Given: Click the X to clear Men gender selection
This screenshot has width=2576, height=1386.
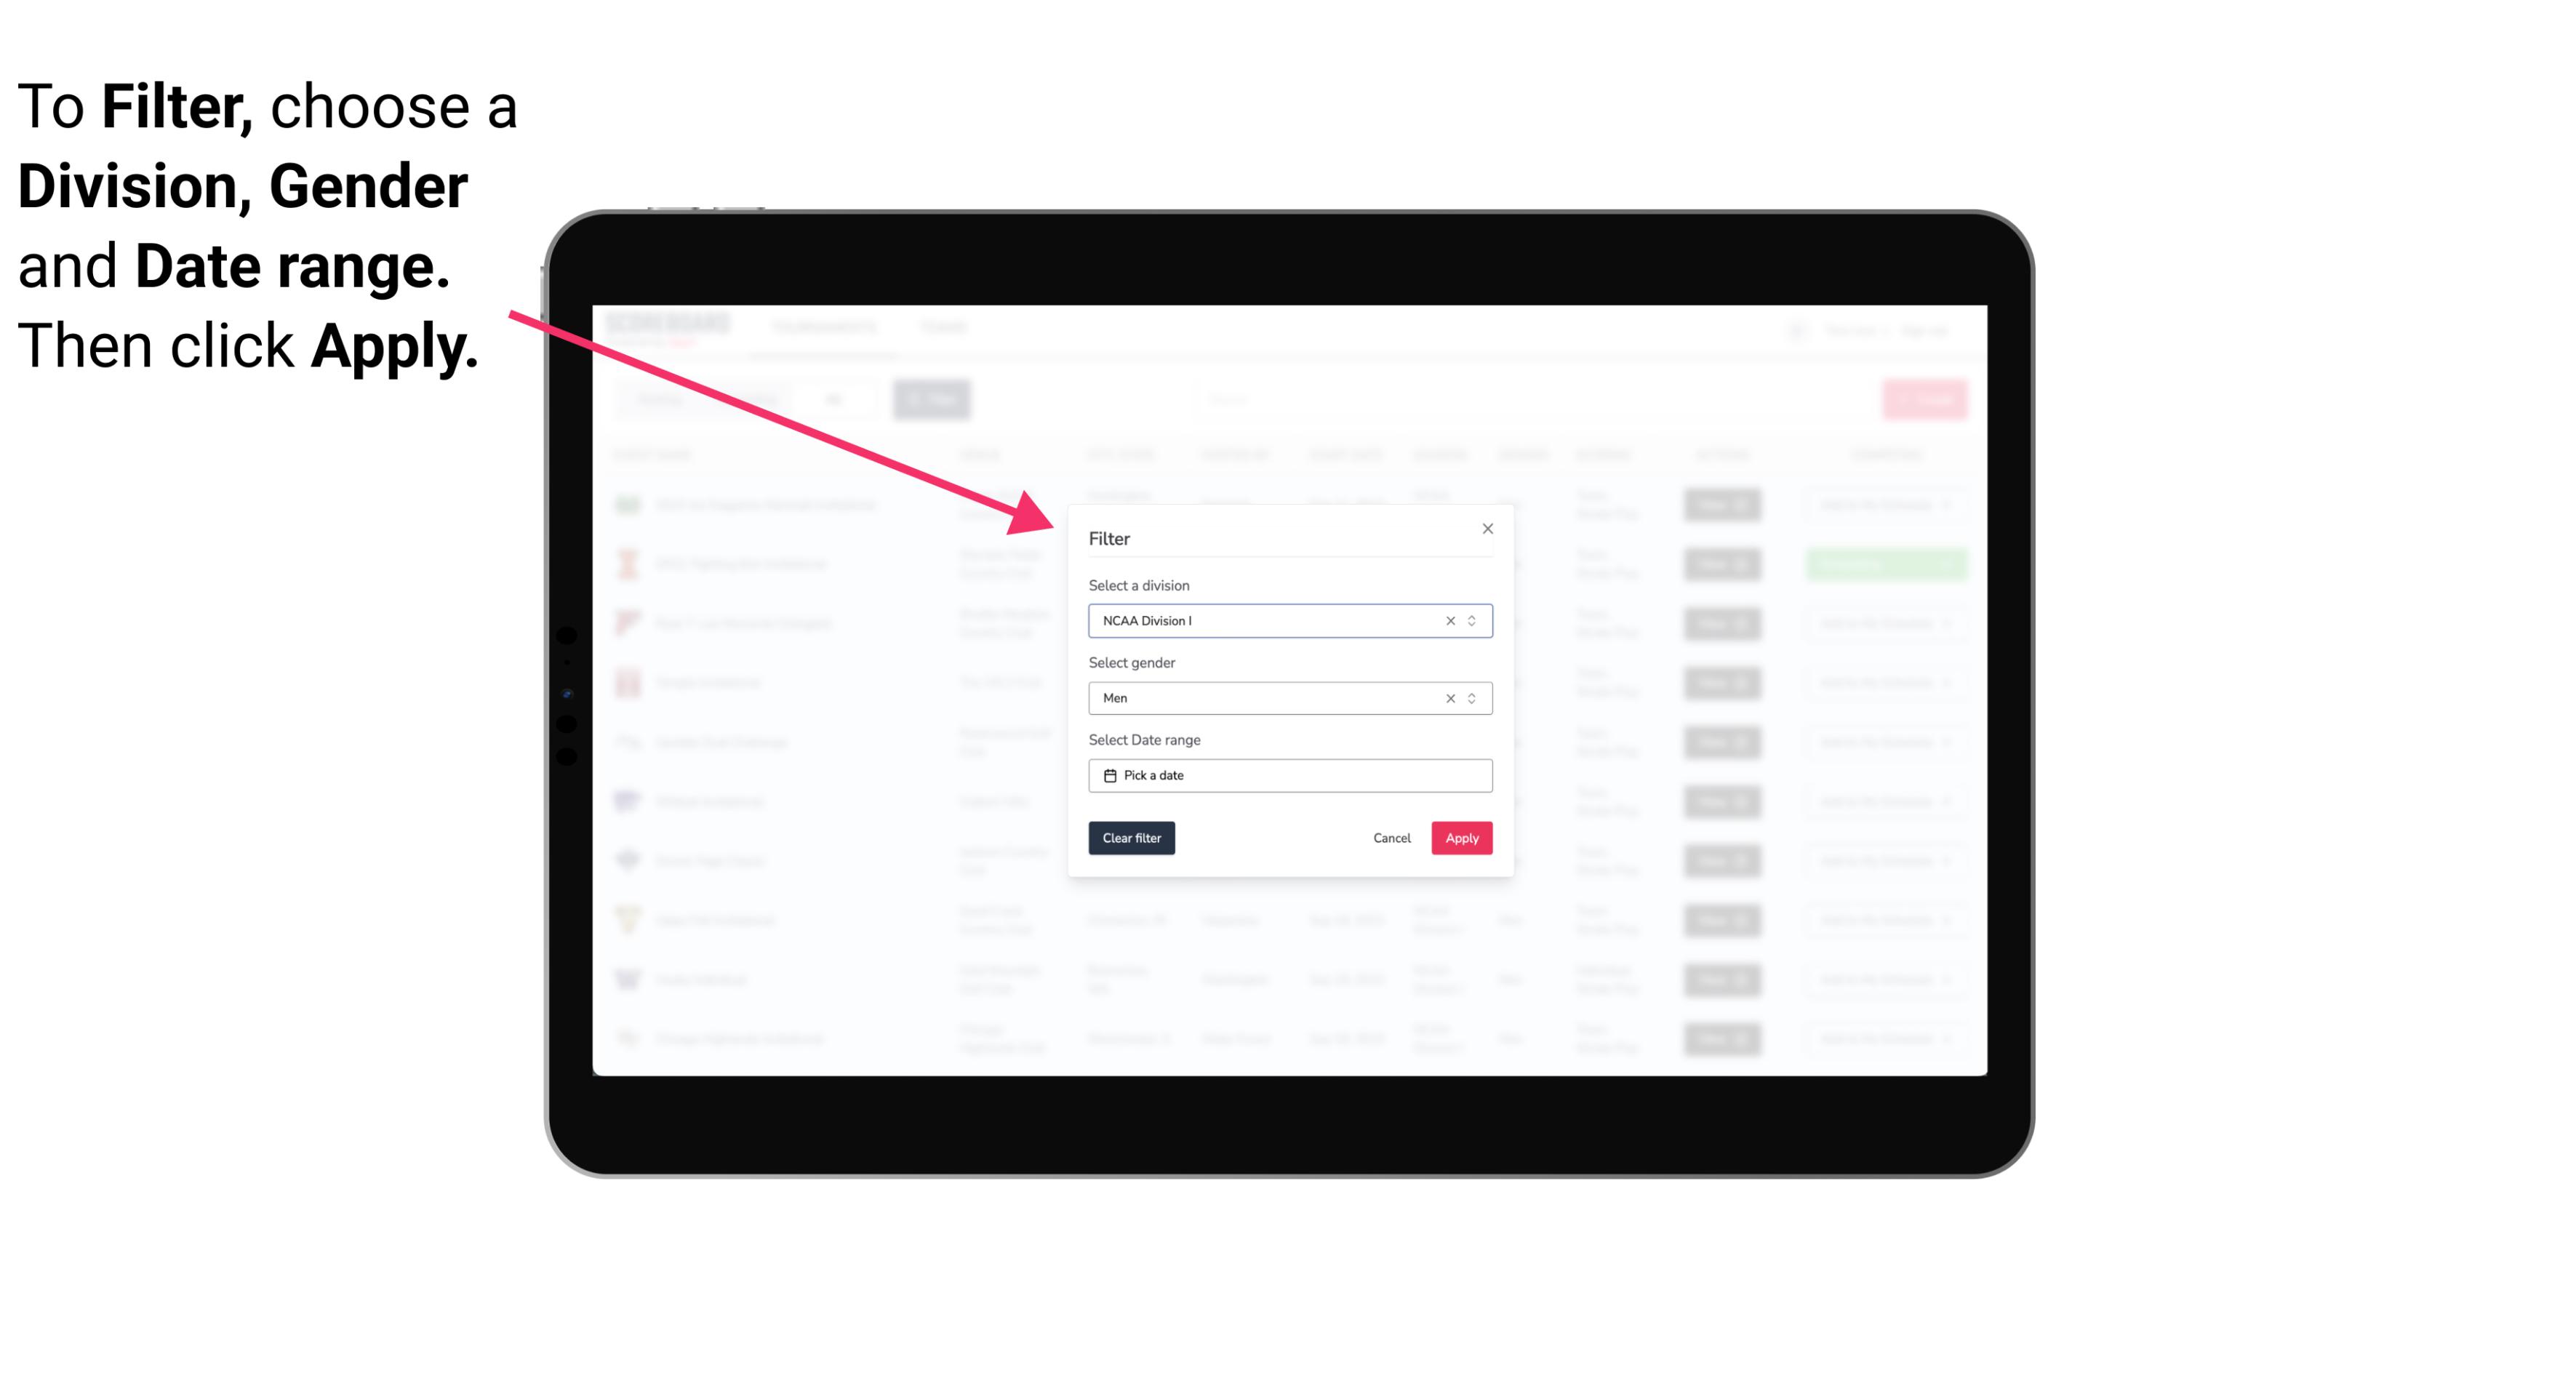Looking at the screenshot, I should coord(1449,698).
